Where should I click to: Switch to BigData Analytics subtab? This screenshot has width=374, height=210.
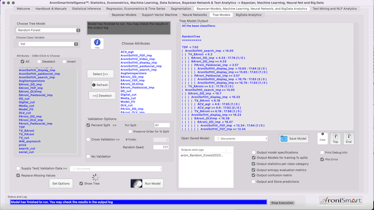point(248,15)
